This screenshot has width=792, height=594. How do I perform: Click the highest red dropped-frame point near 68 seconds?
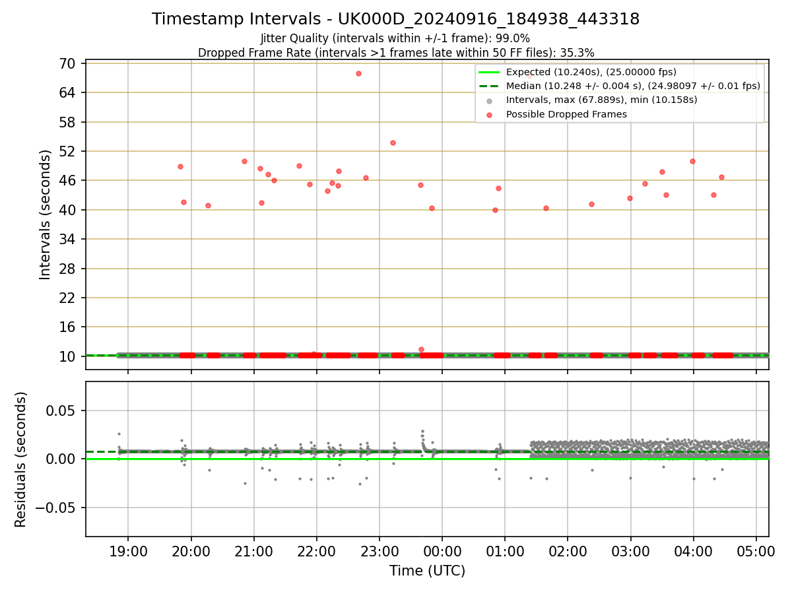tap(358, 73)
